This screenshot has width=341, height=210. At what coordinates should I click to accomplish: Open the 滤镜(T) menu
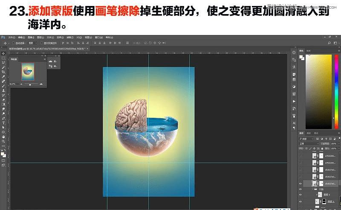(70, 38)
